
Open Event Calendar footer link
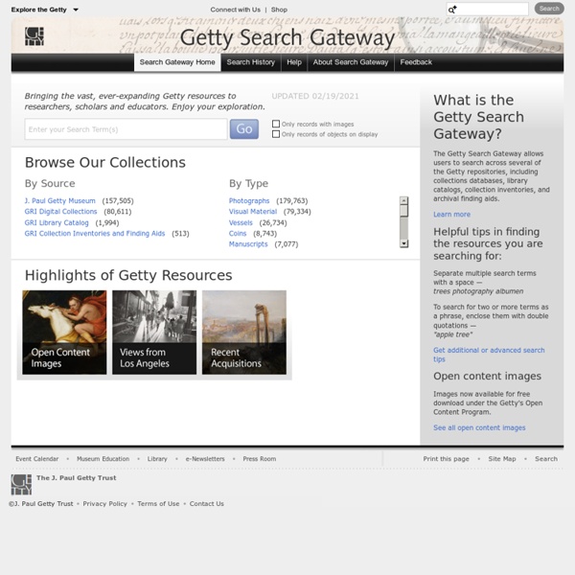click(37, 459)
